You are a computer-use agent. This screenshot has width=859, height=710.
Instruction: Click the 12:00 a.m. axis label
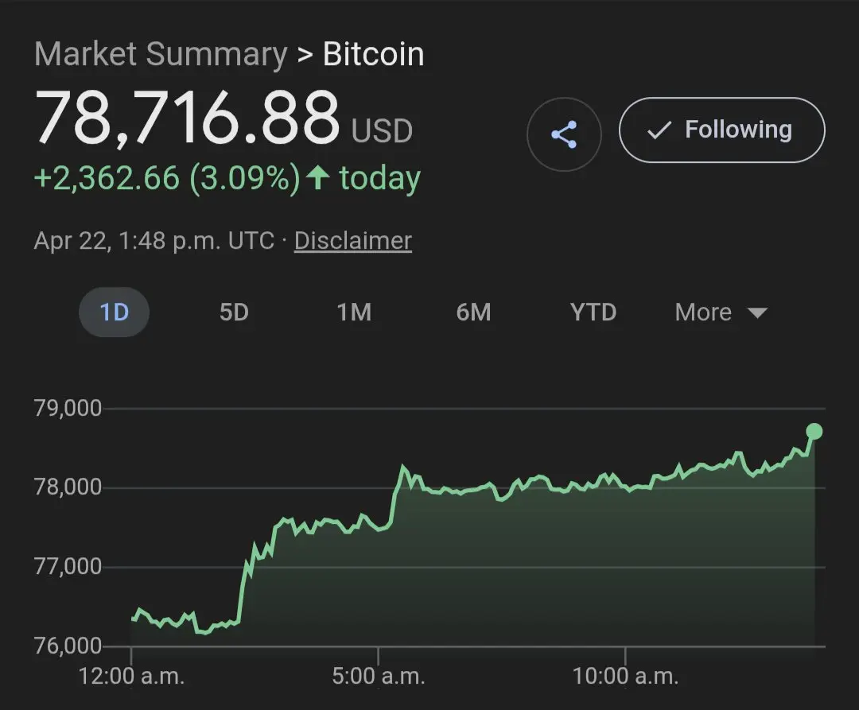click(x=132, y=677)
